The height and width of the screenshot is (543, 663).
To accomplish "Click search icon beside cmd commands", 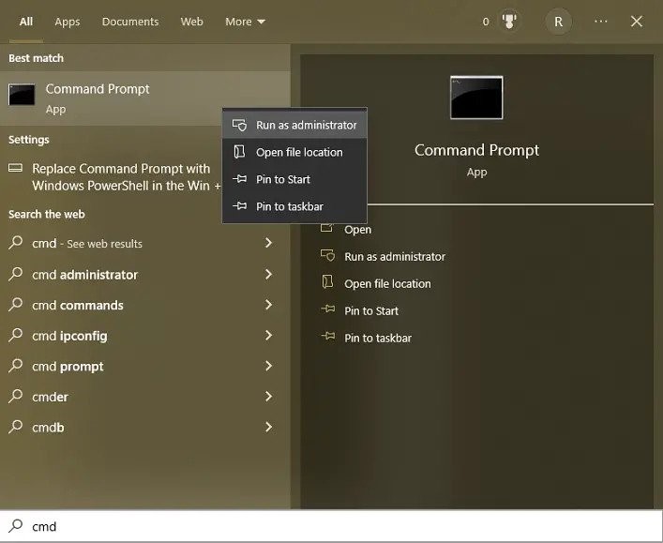I will click(15, 305).
